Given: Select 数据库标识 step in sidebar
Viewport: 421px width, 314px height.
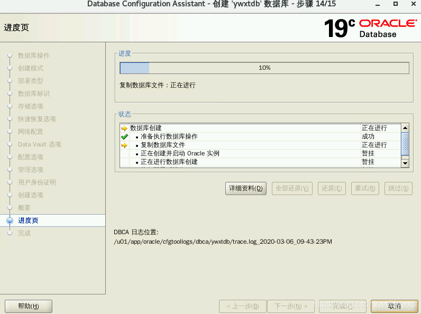Looking at the screenshot, I should point(33,94).
